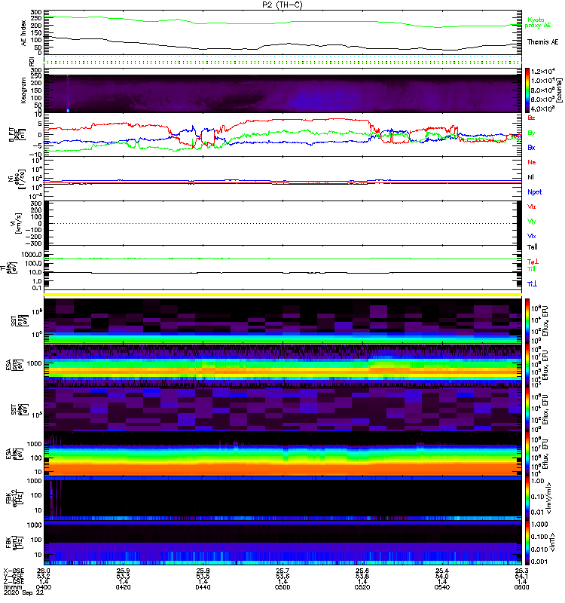Click the black Themis AE curve
This screenshot has width=565, height=603.
point(282,44)
